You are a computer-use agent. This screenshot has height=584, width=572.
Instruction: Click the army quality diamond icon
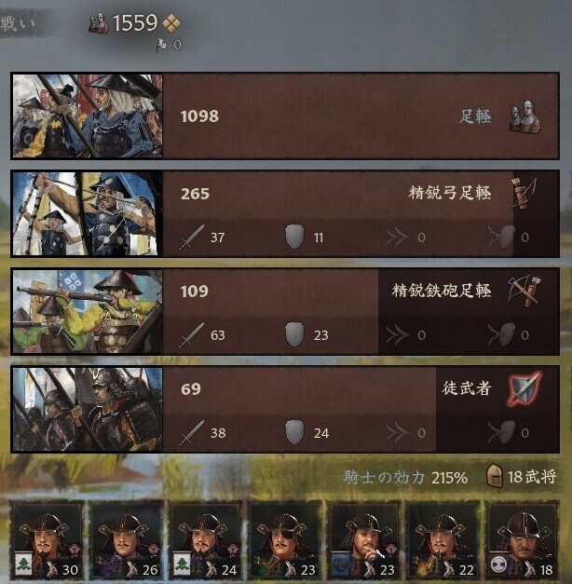171,23
